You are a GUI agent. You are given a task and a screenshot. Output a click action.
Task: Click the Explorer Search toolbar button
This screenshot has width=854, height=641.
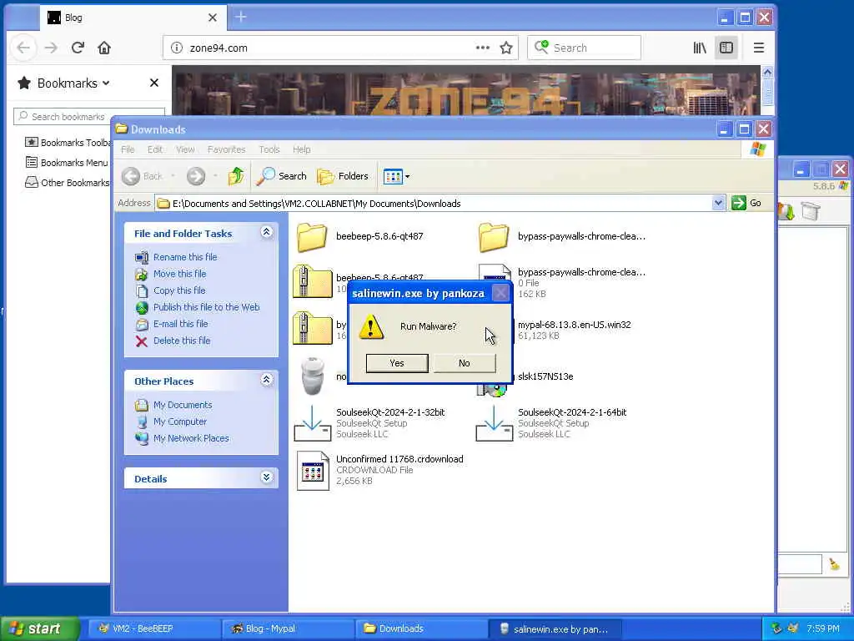pyautogui.click(x=282, y=176)
